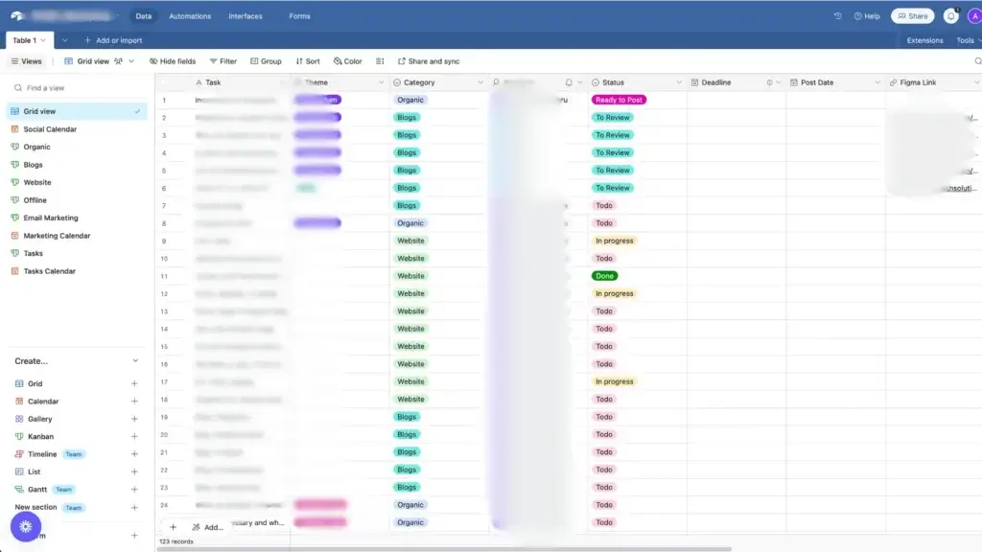
Task: Open the Website view in sidebar
Action: coord(37,182)
